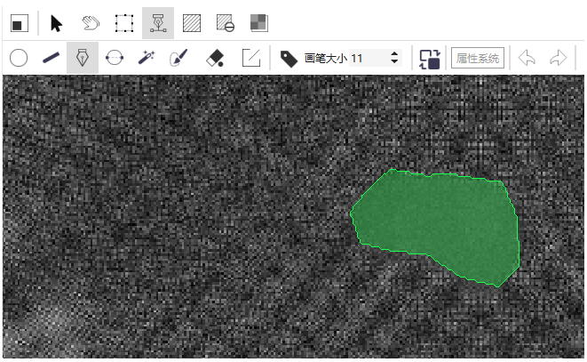
Task: Choose the eraser tool
Action: click(215, 58)
